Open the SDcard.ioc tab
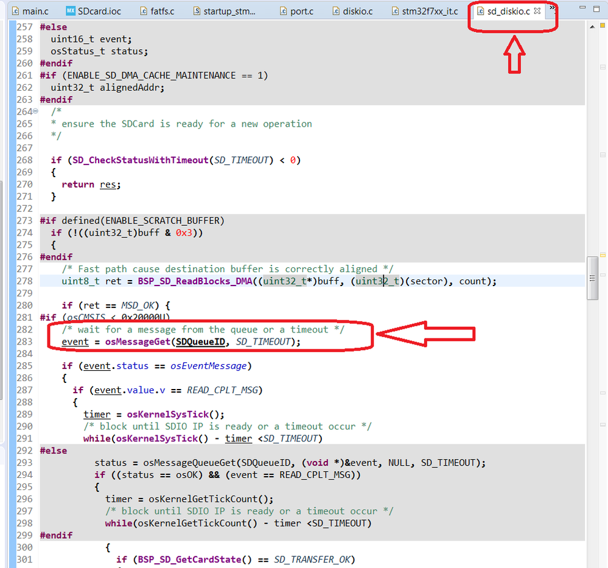The height and width of the screenshot is (568, 608). click(x=94, y=11)
